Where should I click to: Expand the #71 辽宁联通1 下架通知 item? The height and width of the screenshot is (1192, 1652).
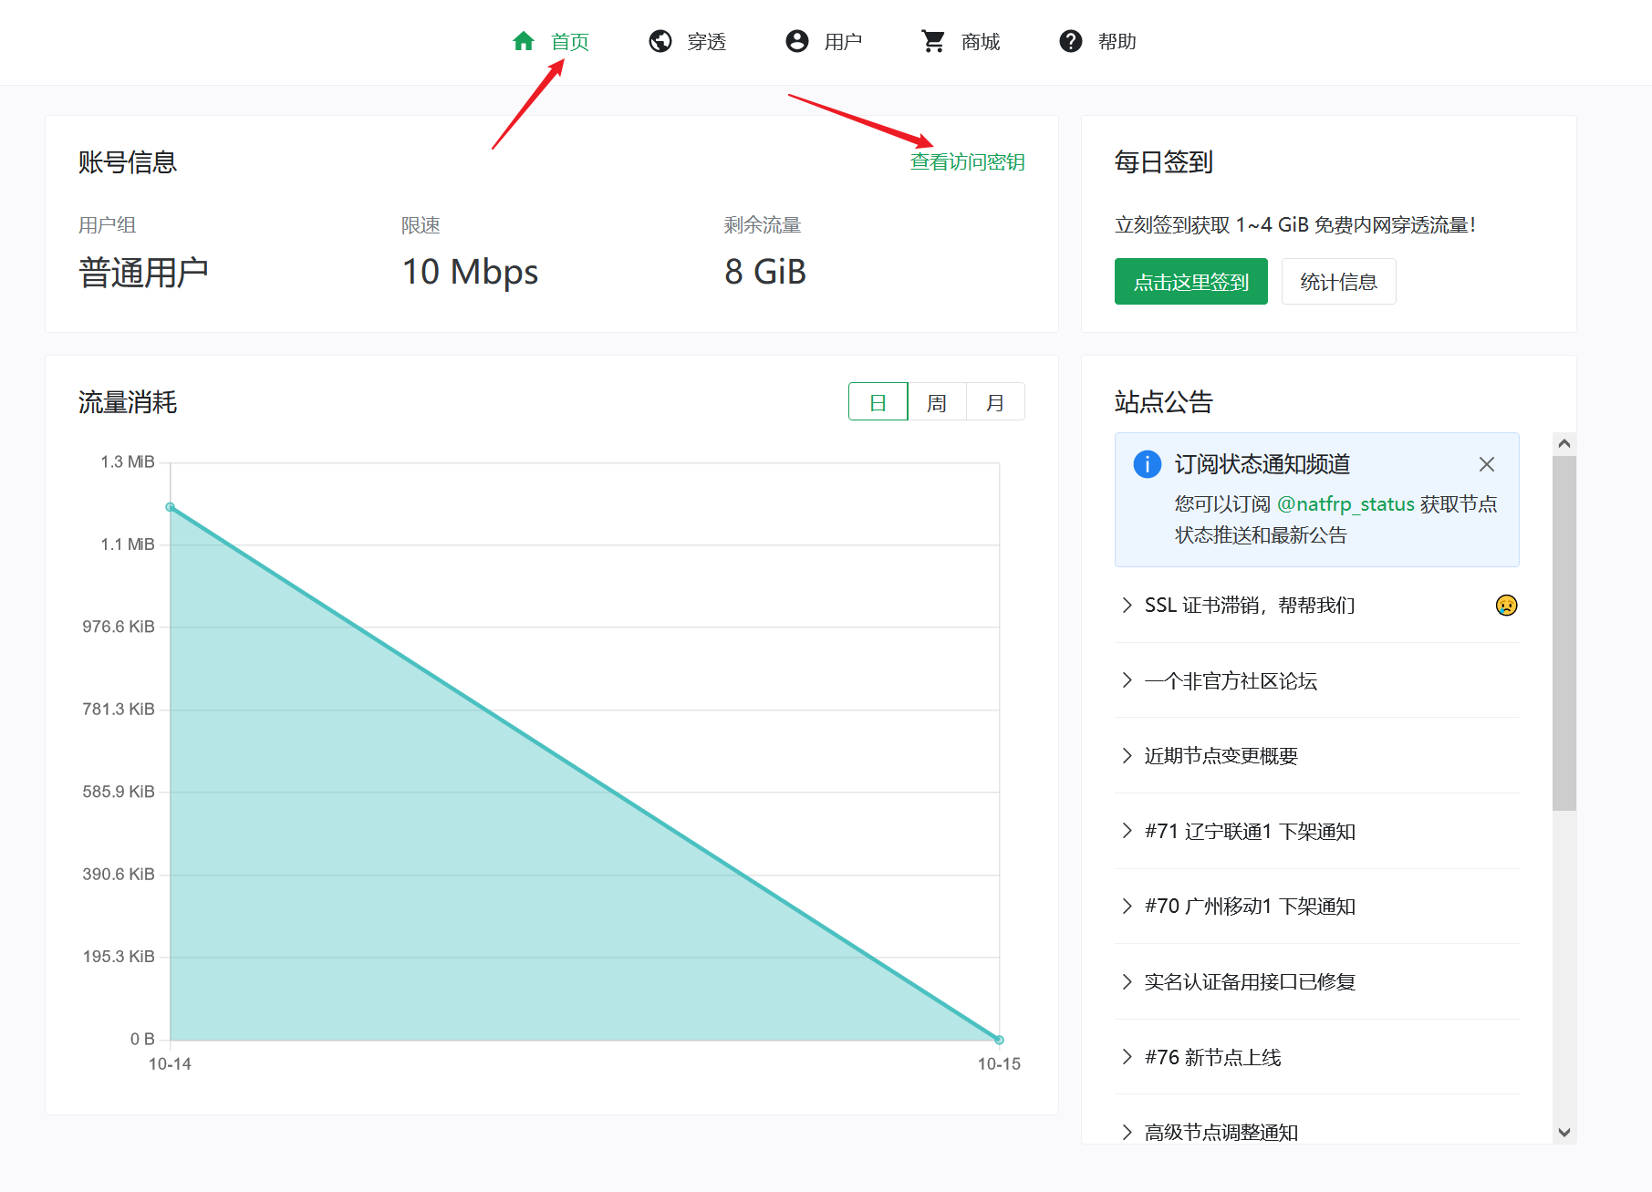click(x=1249, y=831)
